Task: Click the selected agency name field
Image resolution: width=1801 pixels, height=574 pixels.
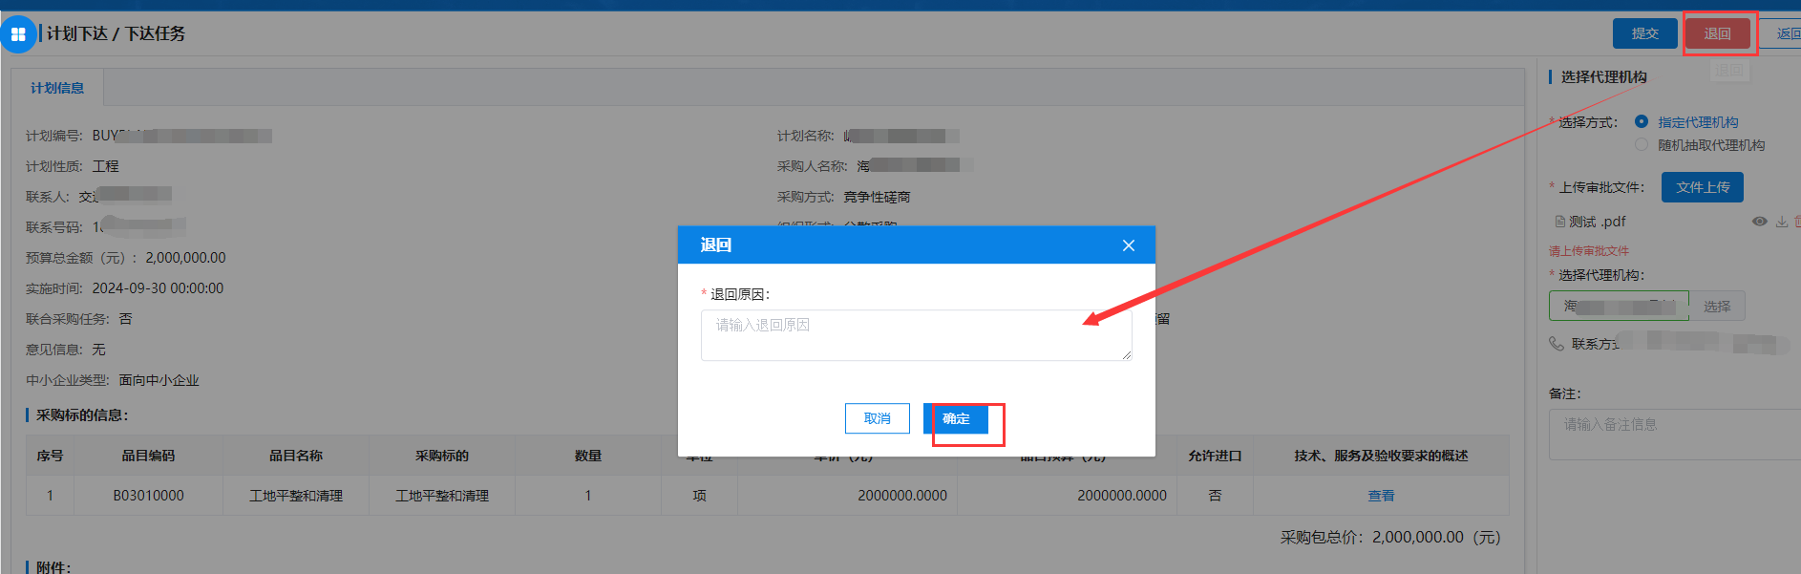Action: pos(1619,306)
